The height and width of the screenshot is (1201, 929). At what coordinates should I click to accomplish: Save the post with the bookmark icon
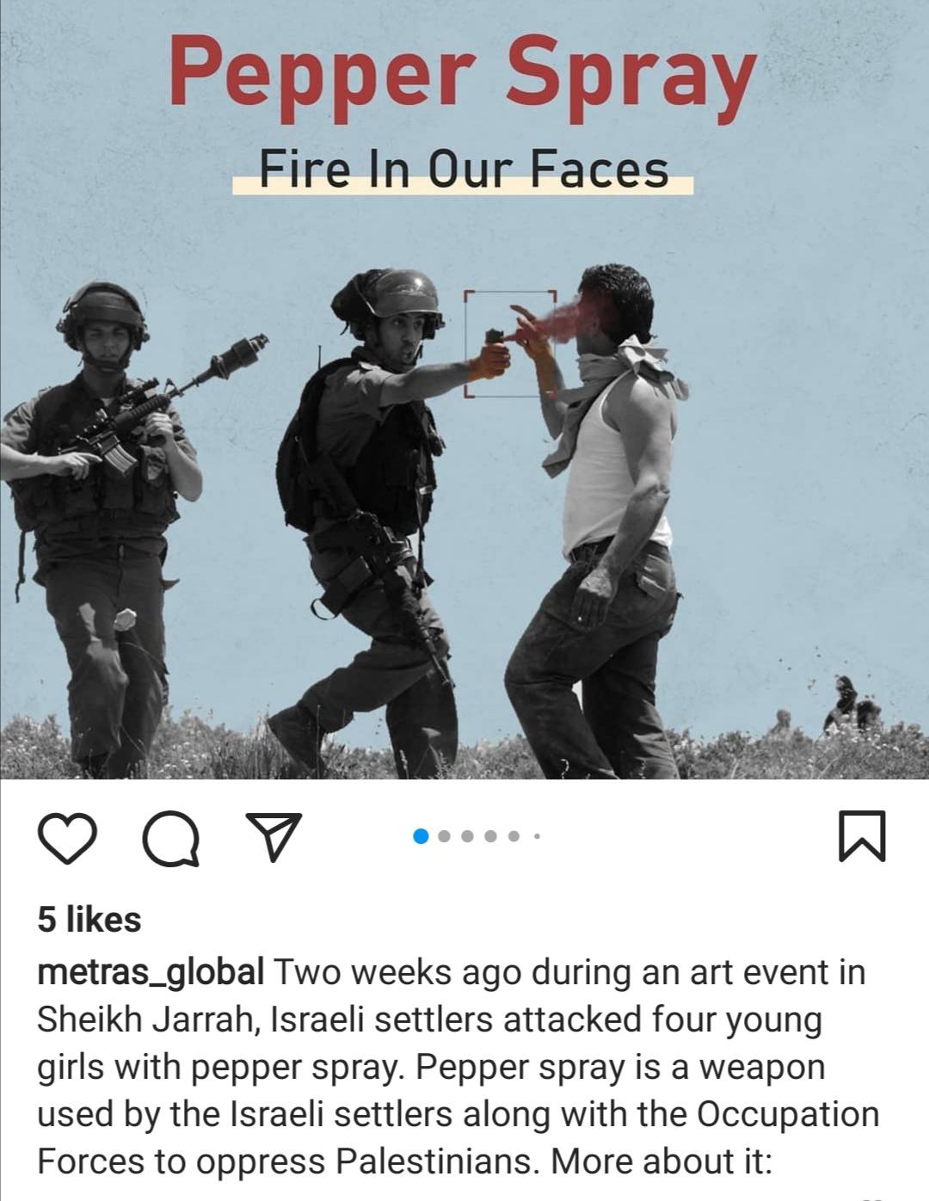pos(861,835)
